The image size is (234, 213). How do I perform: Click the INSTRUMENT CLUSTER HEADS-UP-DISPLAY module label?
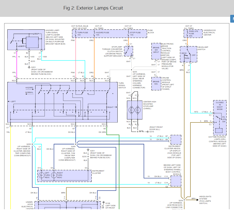173,152
